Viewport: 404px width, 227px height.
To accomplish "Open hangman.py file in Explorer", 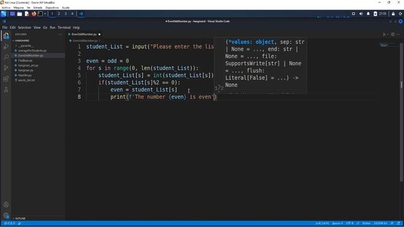I will click(25, 70).
